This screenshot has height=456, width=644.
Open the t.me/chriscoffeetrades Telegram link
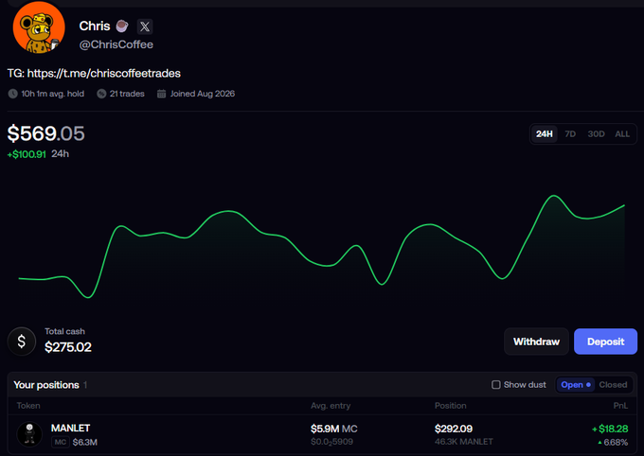[104, 74]
